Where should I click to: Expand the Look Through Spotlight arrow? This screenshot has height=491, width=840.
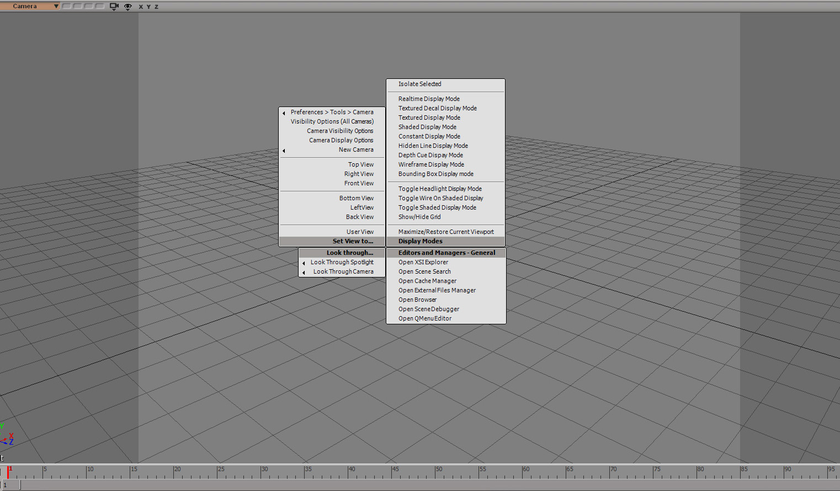[304, 263]
